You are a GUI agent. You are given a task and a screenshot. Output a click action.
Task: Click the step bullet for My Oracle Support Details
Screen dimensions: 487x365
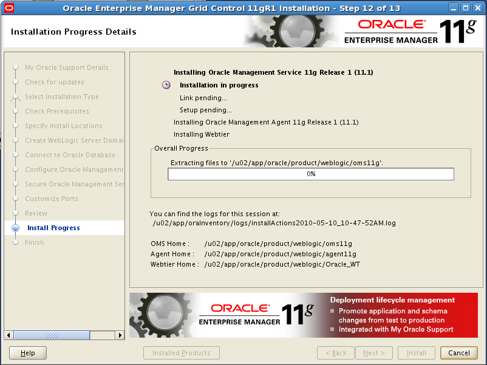pyautogui.click(x=16, y=67)
